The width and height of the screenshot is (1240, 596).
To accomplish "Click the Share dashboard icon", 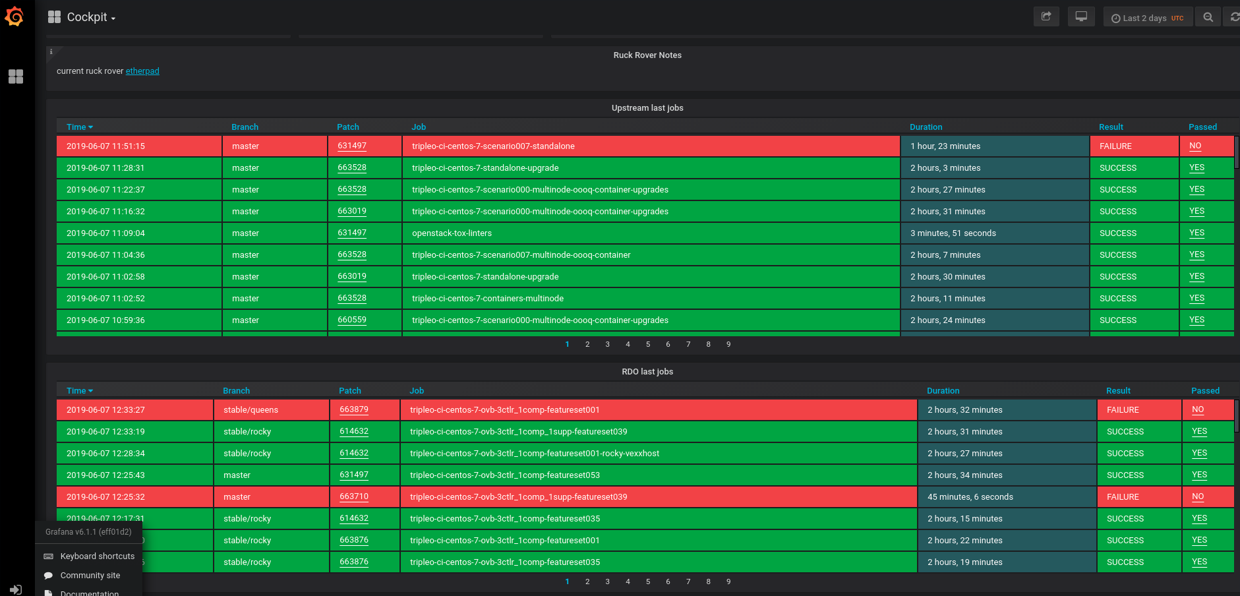I will [x=1046, y=17].
